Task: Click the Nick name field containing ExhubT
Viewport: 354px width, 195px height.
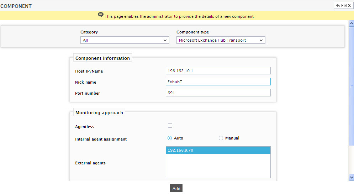Action: (x=218, y=82)
